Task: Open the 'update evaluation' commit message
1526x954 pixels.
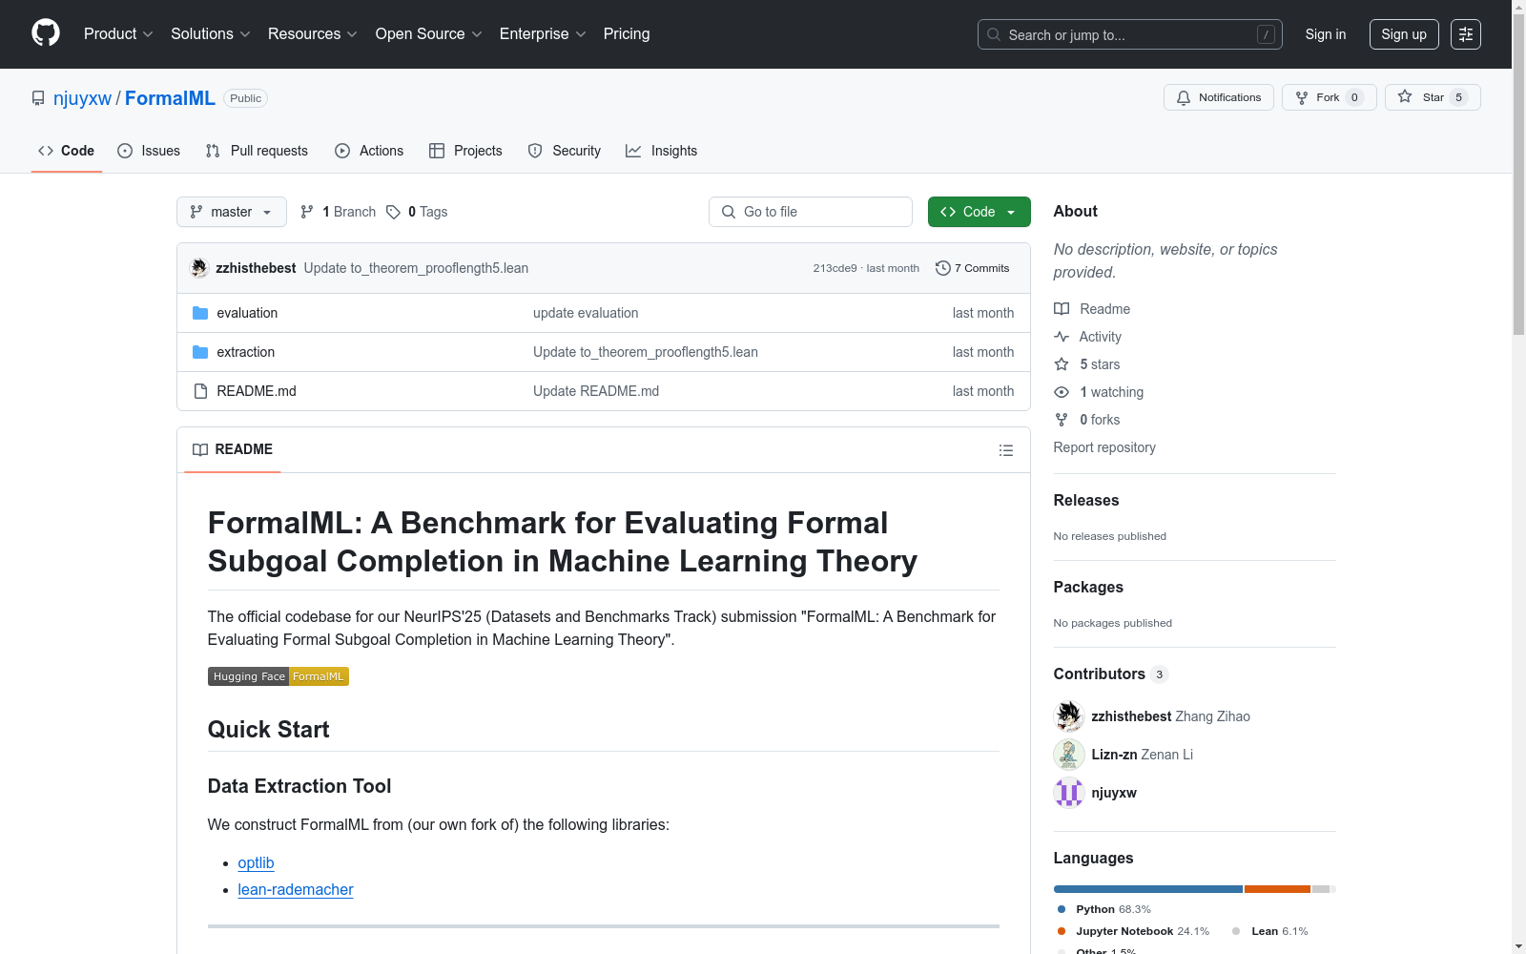Action: [586, 313]
